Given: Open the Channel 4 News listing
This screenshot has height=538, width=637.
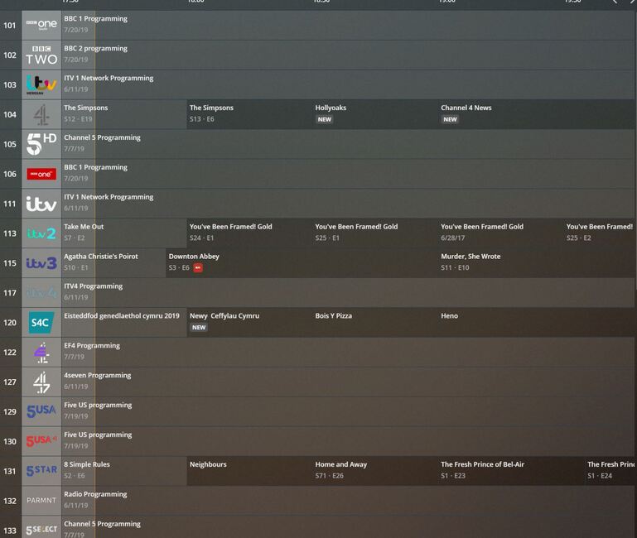Looking at the screenshot, I should [537, 114].
